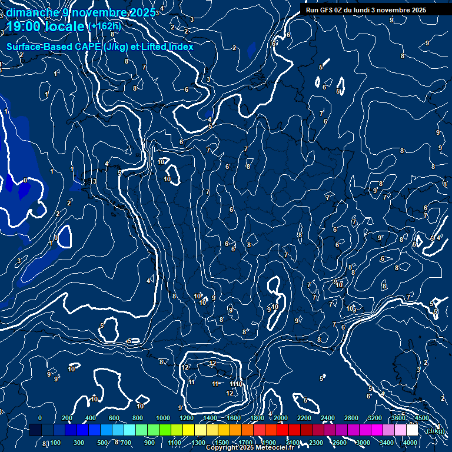
Task: Click the 'Copyright 2025 Meteociel.fr' footer text
Action: [x=250, y=447]
